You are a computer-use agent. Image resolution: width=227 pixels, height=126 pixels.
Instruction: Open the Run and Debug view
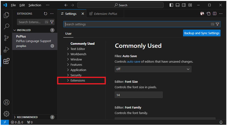[x=6, y=50]
